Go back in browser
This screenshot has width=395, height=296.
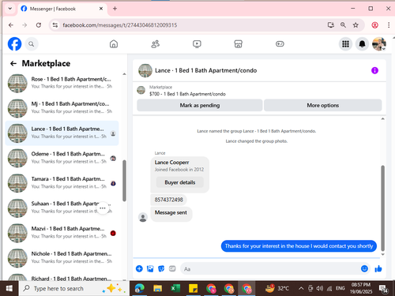coord(11,25)
